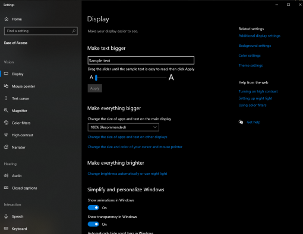Click the Mouse pointer icon in sidebar
Screen dimensions: 303x234
tap(6, 86)
